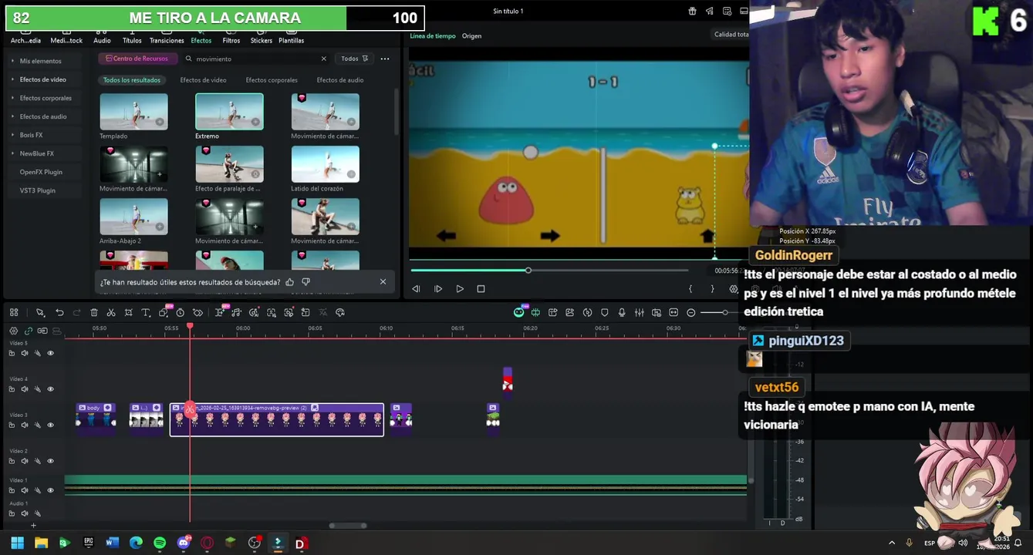
Task: Play the preview video
Action: click(460, 288)
